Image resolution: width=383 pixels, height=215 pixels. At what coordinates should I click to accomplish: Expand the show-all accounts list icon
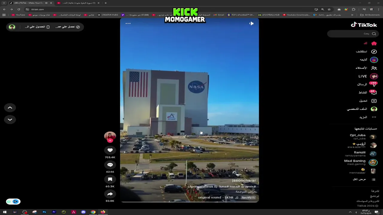click(x=373, y=179)
